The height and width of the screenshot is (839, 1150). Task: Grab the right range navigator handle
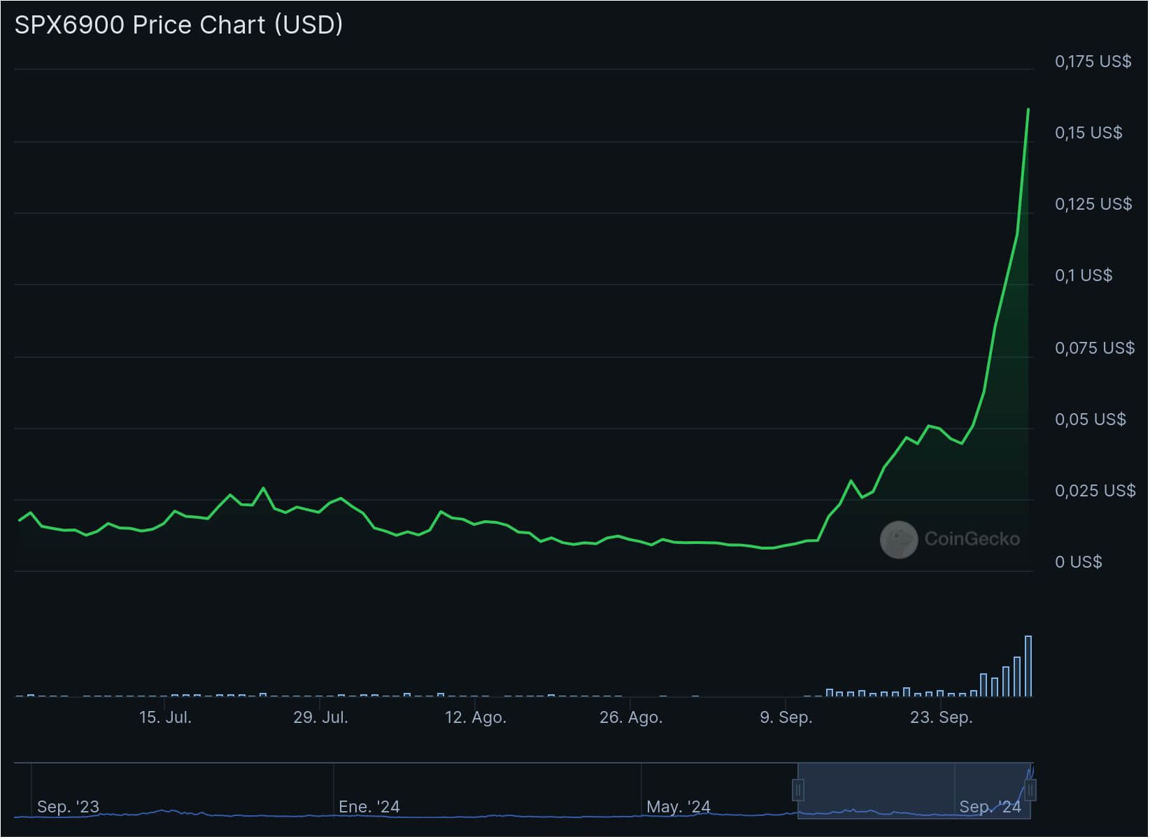coord(1030,791)
